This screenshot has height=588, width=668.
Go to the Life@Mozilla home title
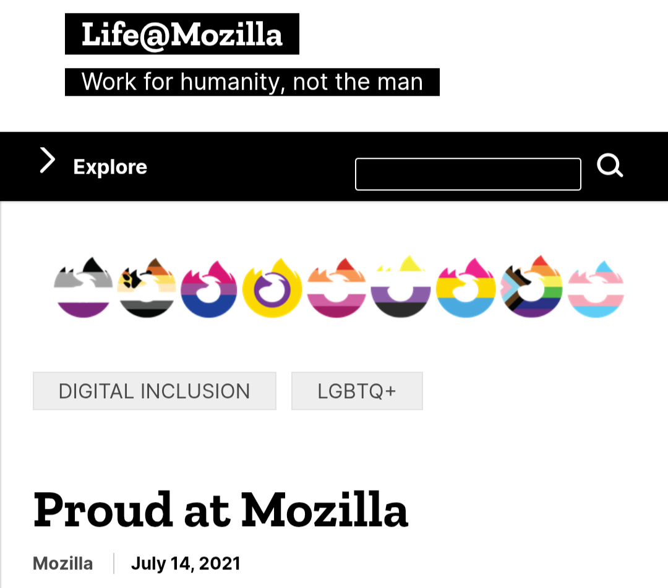(x=182, y=34)
